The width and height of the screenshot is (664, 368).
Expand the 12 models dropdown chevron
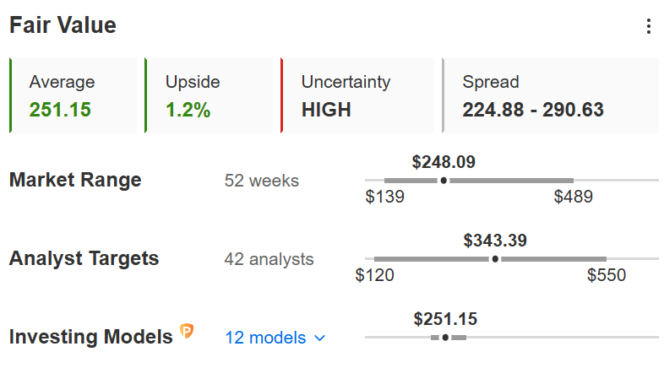[319, 338]
